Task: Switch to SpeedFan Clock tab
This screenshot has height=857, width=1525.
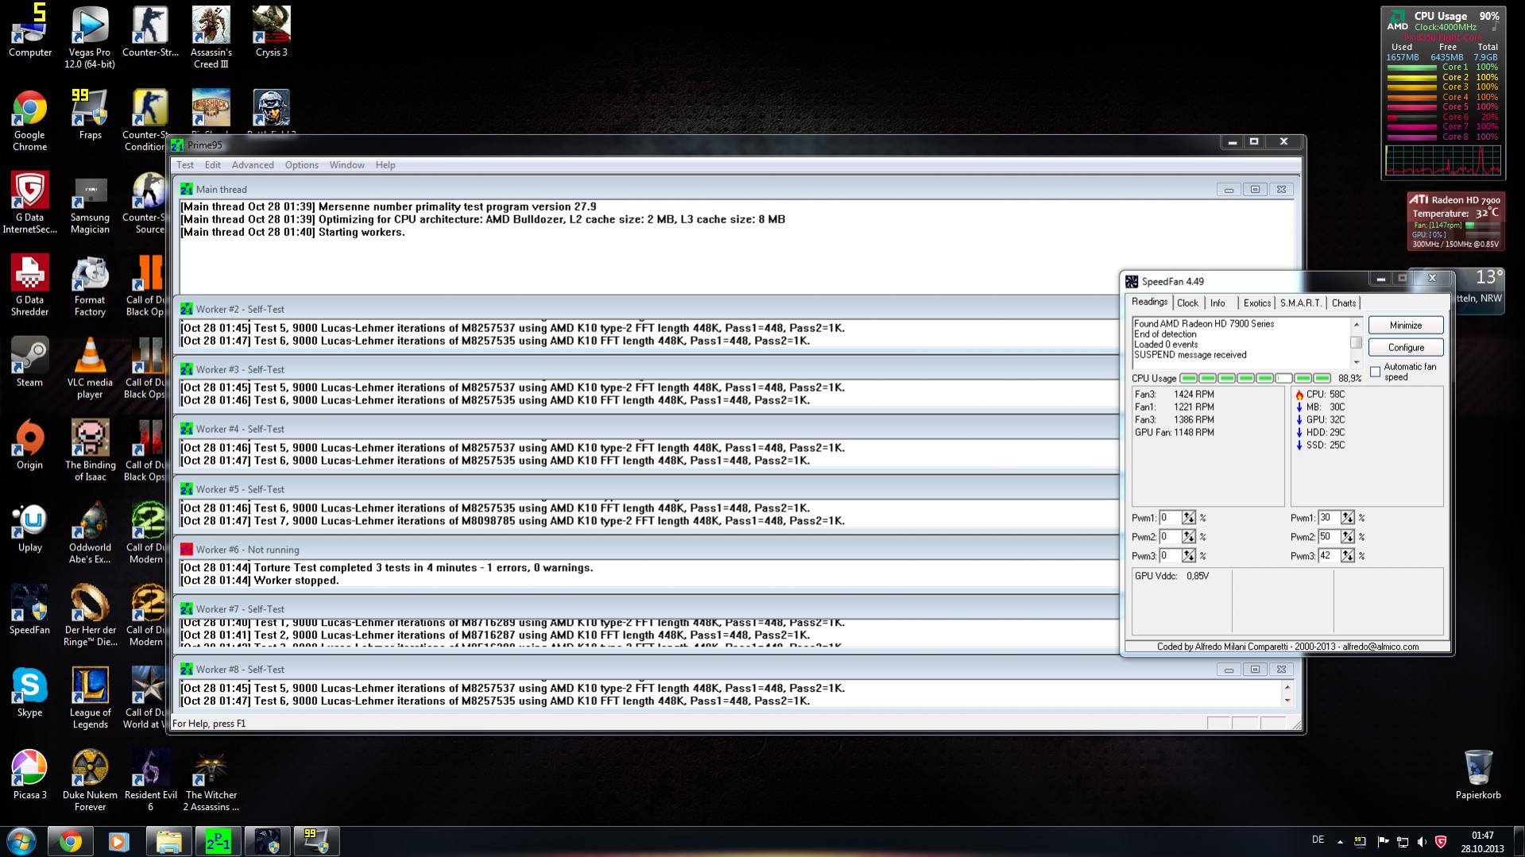Action: pos(1187,303)
